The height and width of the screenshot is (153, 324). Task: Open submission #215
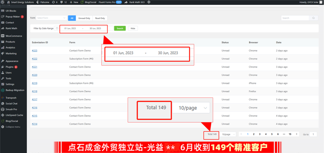[x=34, y=116]
